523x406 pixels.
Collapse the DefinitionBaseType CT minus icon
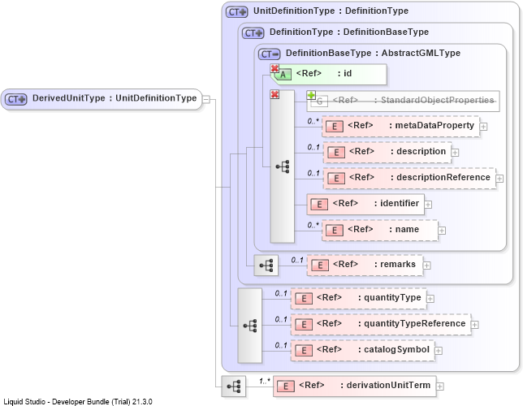tap(269, 54)
